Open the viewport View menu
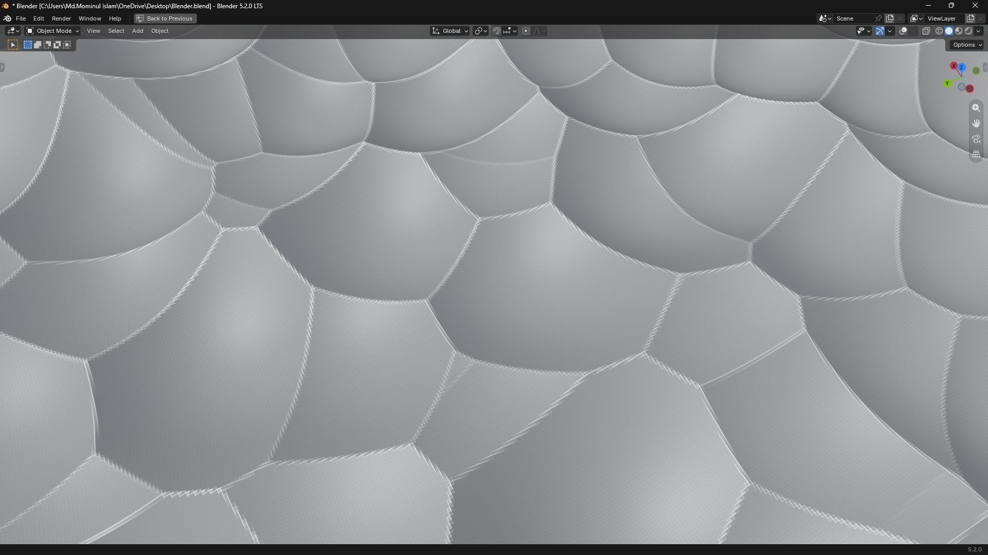 coord(93,31)
